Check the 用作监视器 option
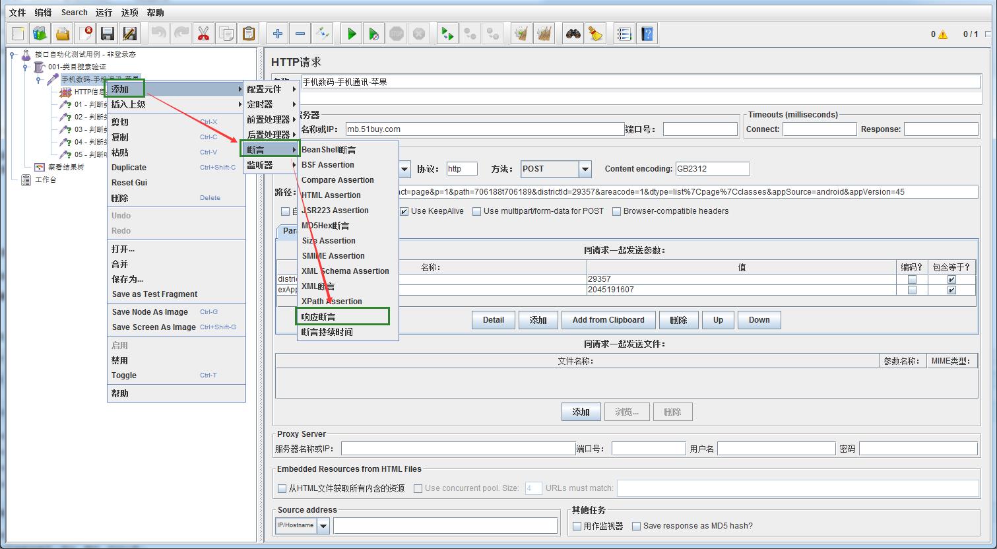 [577, 526]
